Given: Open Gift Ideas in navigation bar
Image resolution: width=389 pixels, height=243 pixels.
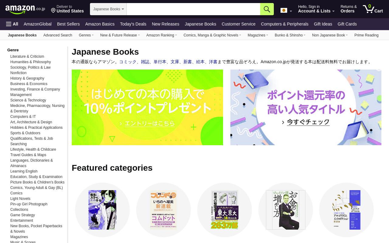Looking at the screenshot, I should pos(323,24).
